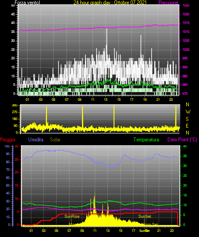This screenshot has width=199, height=237.
Task: Click the 1015 pressure axis value
Action: coord(186,23)
